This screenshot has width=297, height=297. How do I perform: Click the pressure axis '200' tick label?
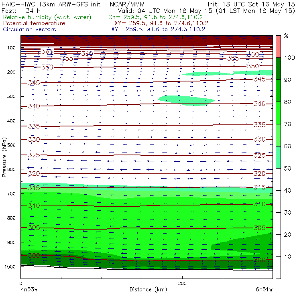pos(11,72)
